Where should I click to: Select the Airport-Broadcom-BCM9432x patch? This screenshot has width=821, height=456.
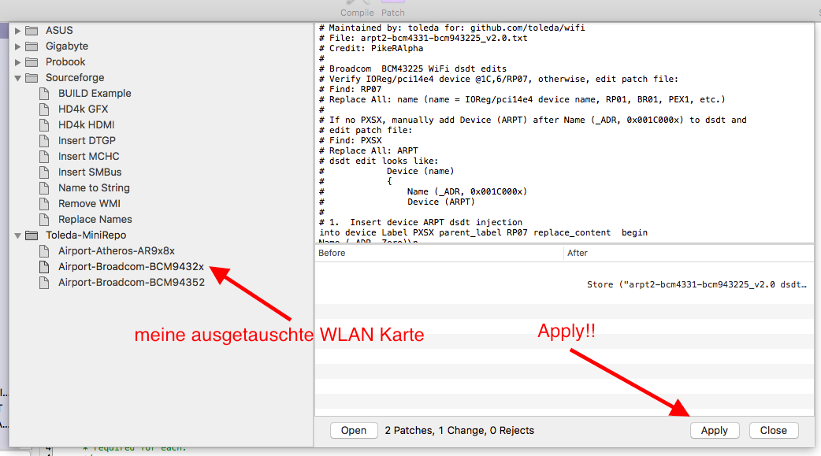[x=132, y=266]
